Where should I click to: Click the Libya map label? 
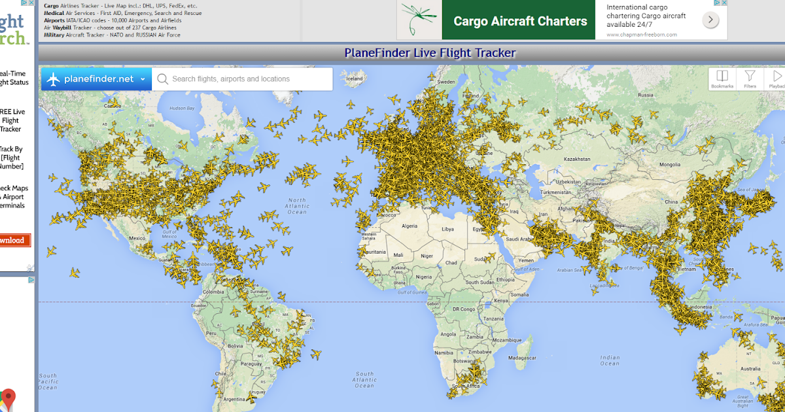pos(448,230)
